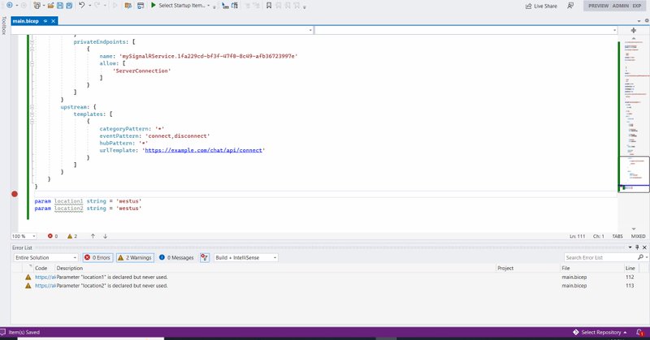650x340 pixels.
Task: Open tab settings gear icon
Action: click(646, 21)
